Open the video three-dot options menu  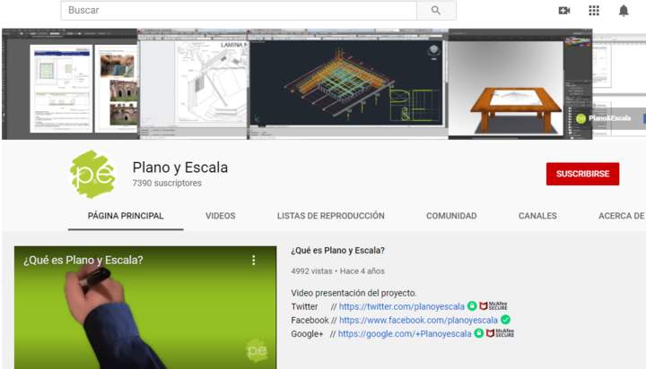click(254, 261)
